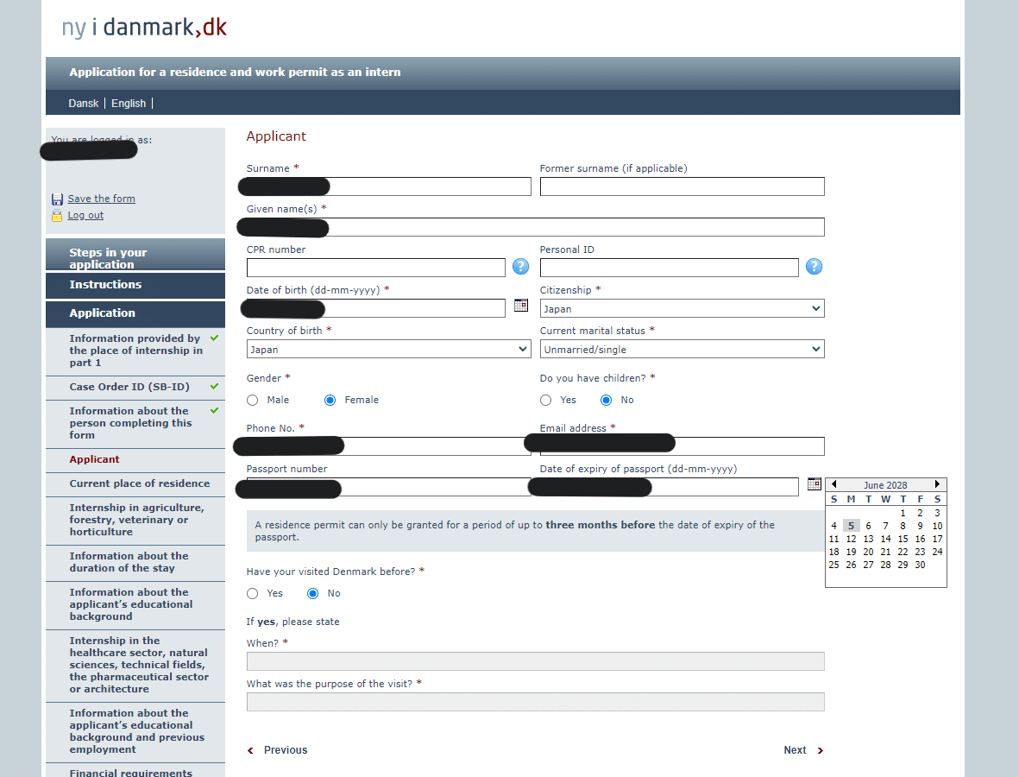Pick June 5 in the calendar
1019x777 pixels.
pyautogui.click(x=852, y=526)
